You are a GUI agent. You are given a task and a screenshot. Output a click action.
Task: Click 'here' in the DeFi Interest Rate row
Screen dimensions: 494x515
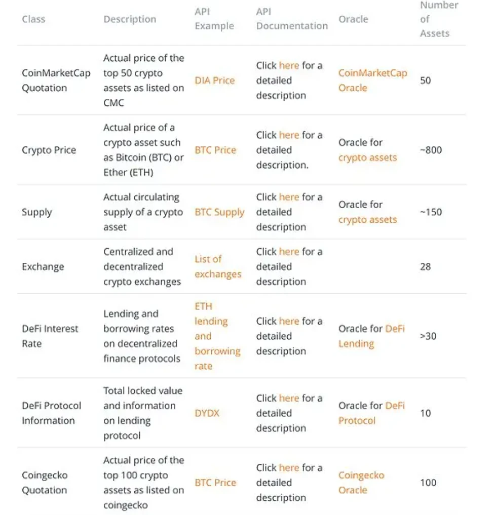point(289,321)
